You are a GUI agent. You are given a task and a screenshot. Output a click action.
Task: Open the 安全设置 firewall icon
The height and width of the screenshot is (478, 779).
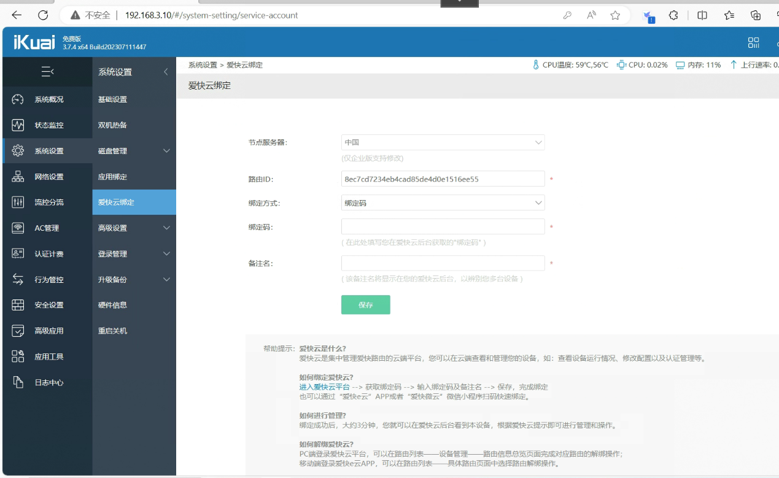(x=18, y=305)
